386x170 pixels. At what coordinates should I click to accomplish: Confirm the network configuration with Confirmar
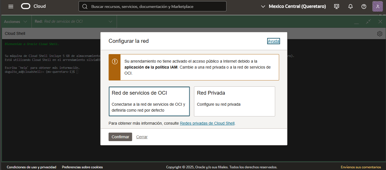point(120,137)
